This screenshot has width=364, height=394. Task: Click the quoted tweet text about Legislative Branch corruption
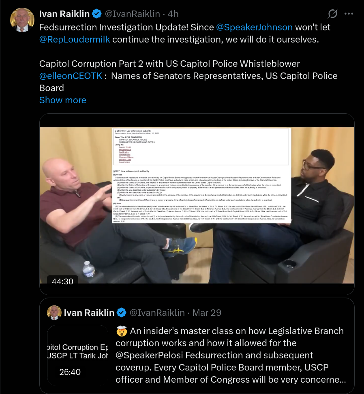[231, 355]
